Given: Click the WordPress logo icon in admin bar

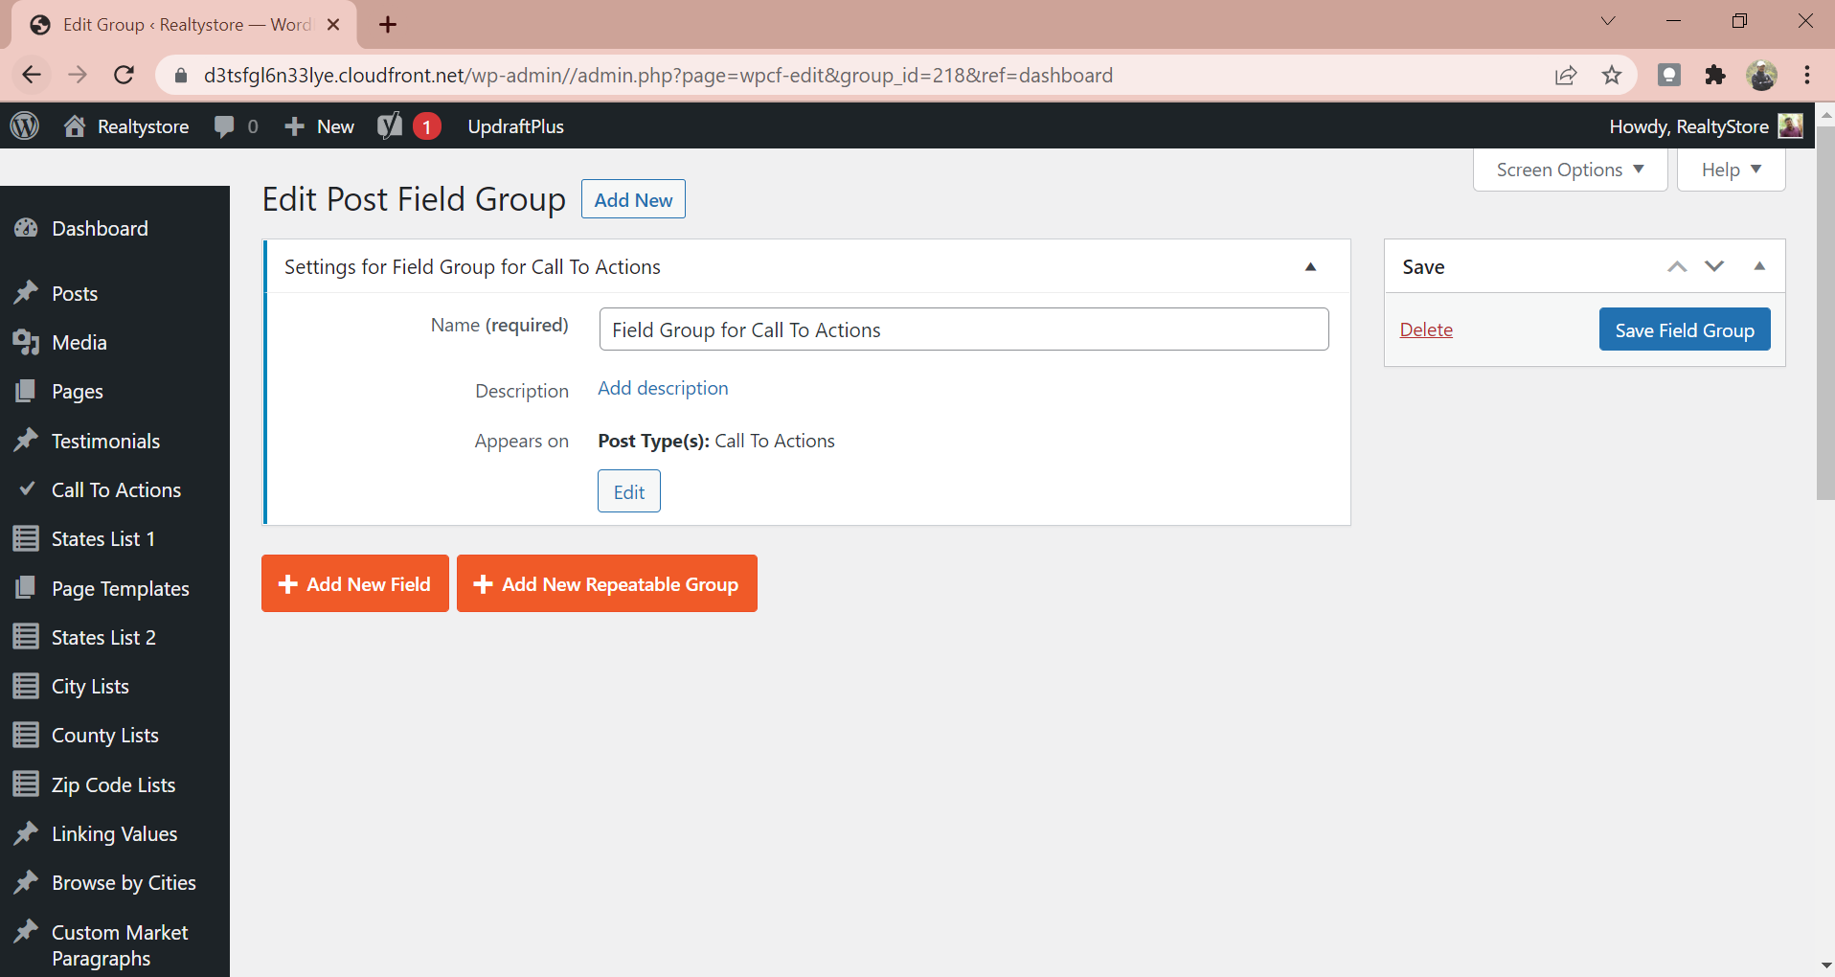Looking at the screenshot, I should (25, 126).
